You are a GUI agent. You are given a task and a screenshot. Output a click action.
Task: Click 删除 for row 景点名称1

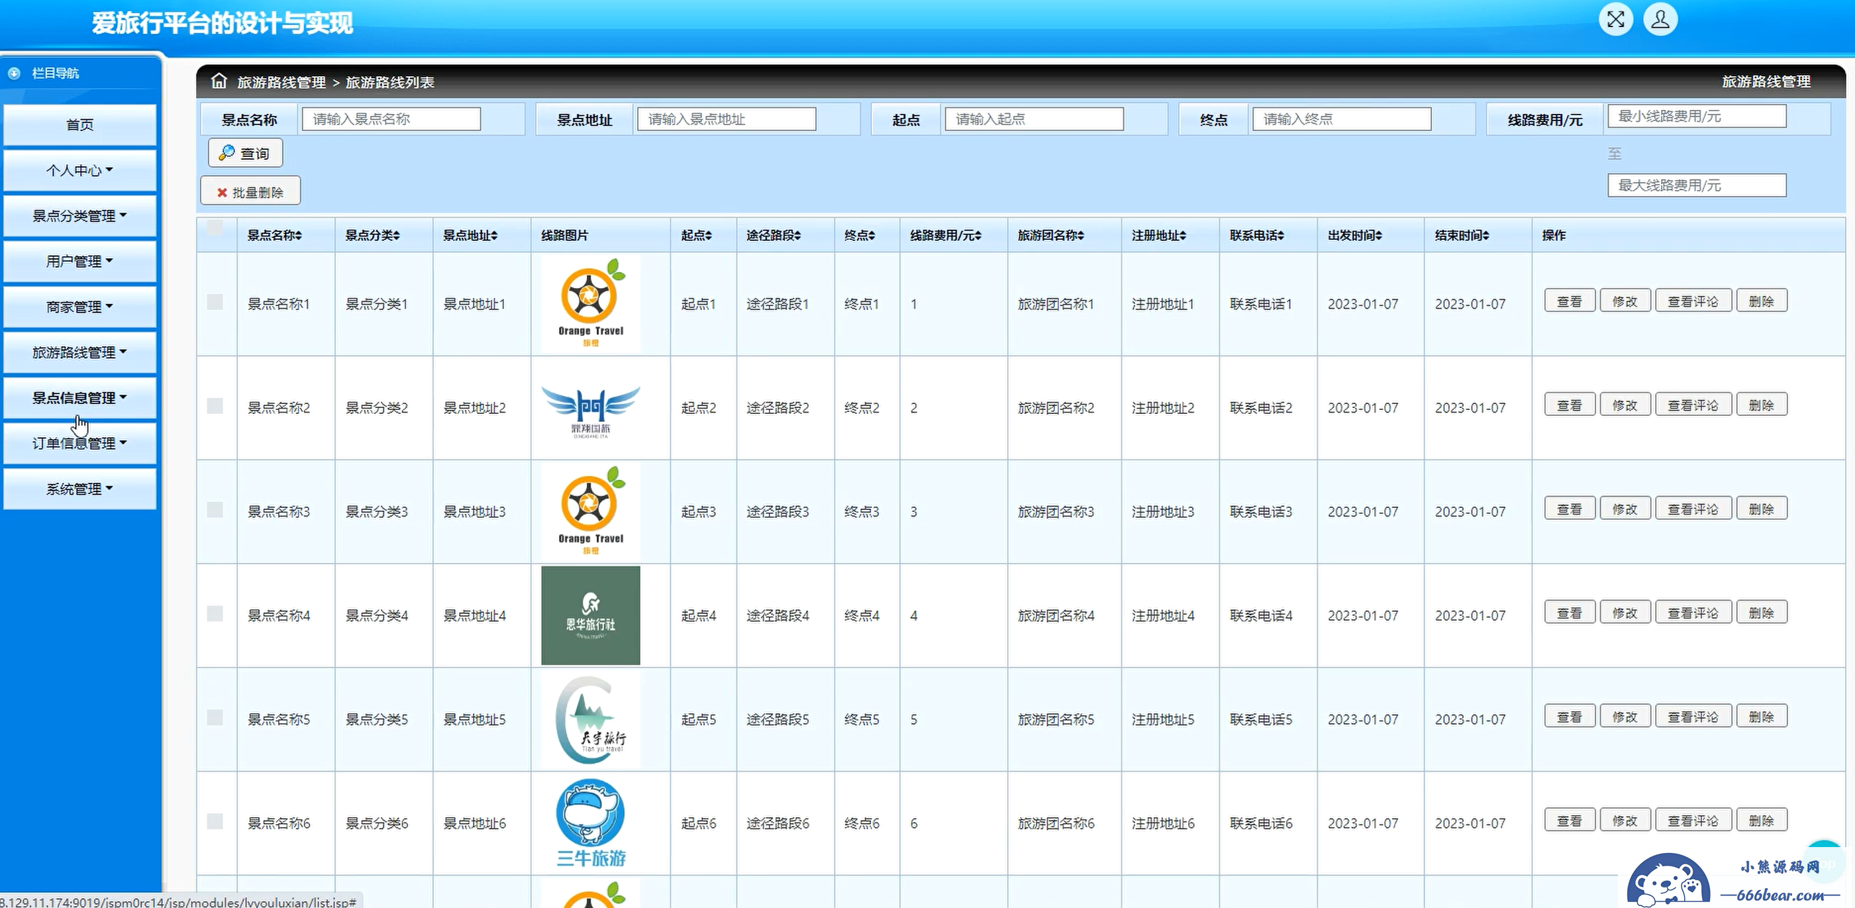click(1762, 301)
